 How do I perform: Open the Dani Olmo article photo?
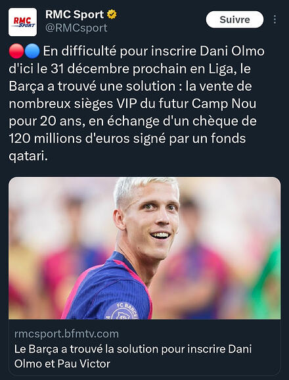click(144, 248)
